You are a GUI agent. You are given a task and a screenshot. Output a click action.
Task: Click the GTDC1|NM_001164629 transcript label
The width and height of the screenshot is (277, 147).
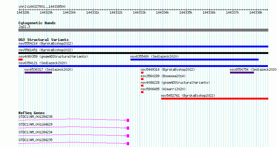(35, 124)
